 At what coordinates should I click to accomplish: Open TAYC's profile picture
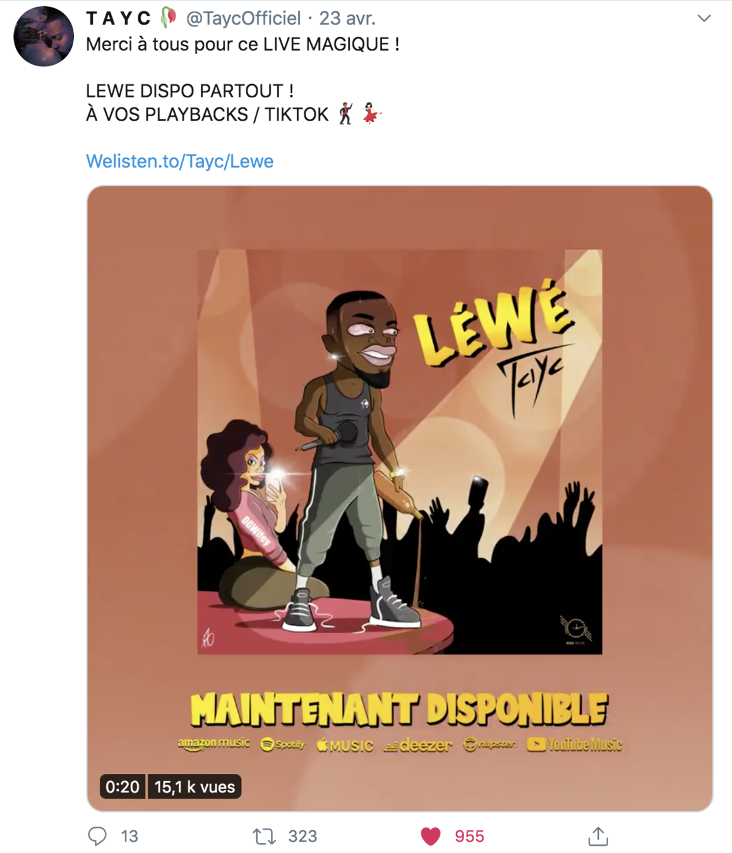(44, 36)
